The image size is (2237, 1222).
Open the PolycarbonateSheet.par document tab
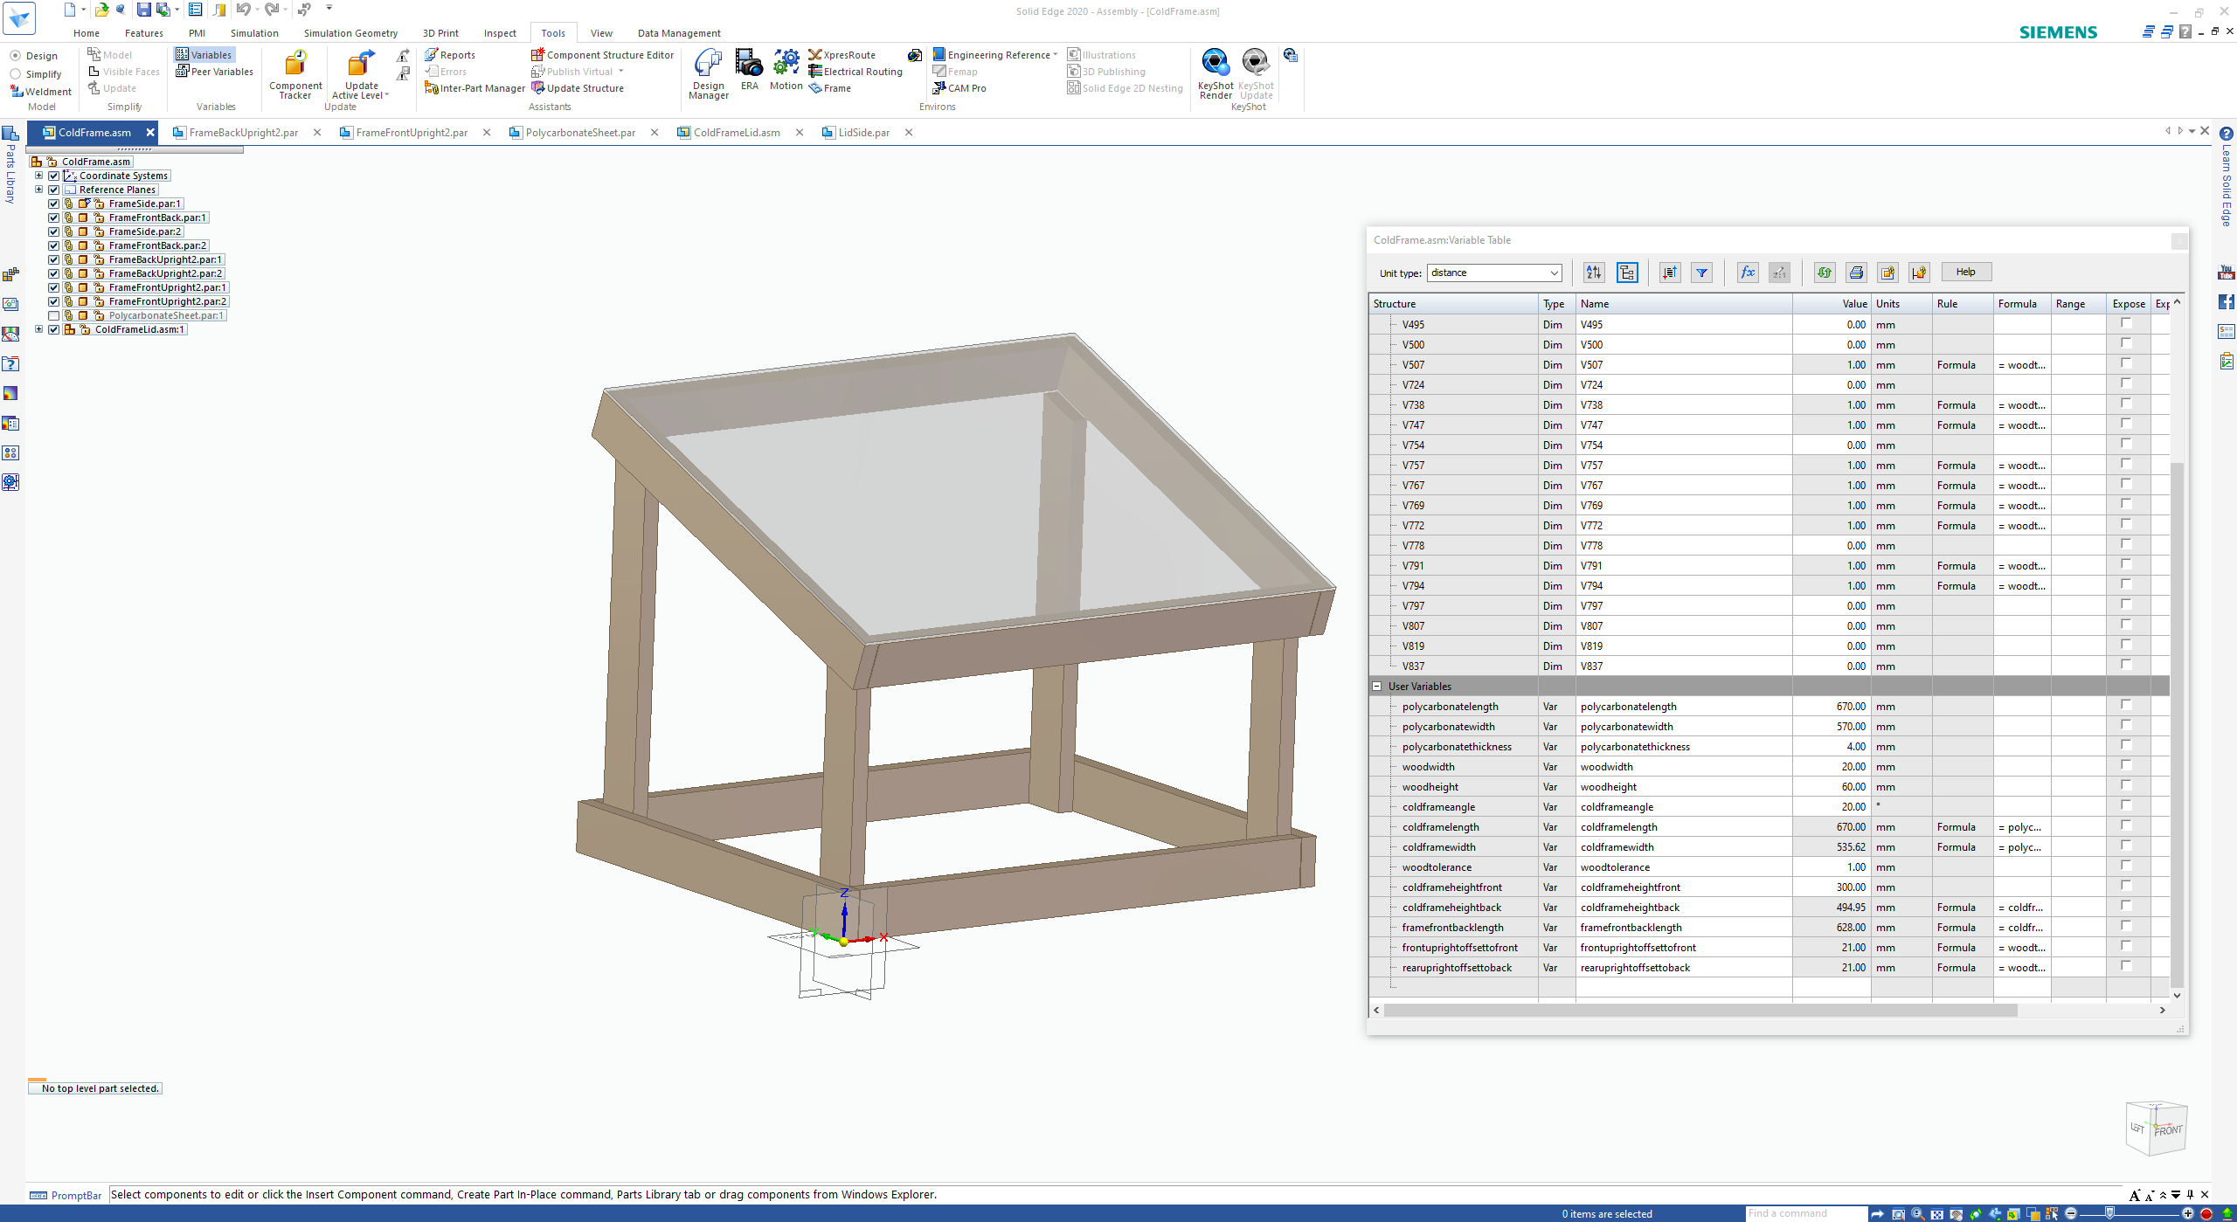coord(580,133)
